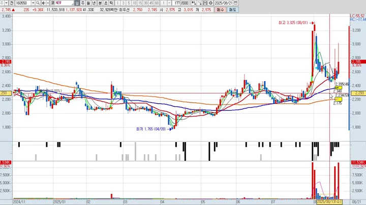Click the continuous chart lookup icon

pyautogui.click(x=194, y=3)
